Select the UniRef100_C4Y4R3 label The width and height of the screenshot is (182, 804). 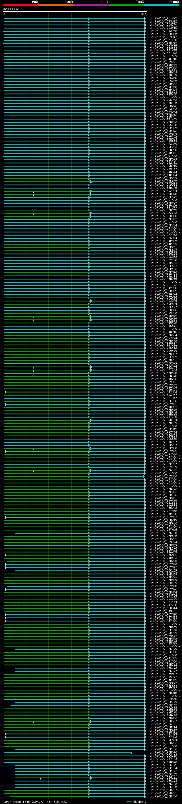pos(163,759)
